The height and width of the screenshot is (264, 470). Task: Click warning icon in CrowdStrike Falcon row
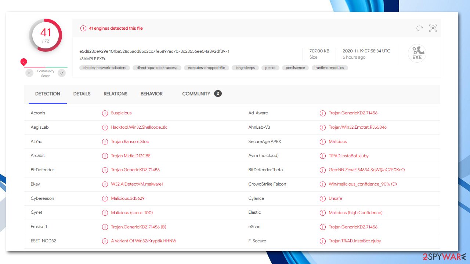click(323, 184)
